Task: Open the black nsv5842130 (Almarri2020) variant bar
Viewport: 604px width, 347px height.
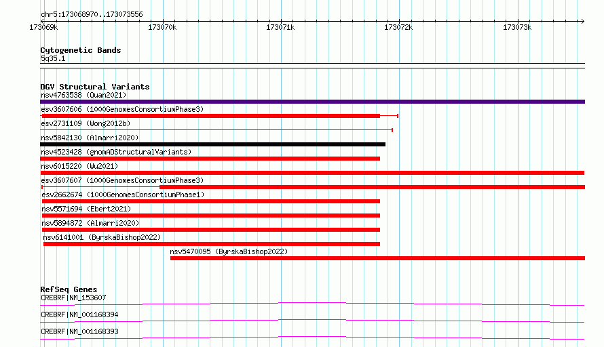Action: (x=212, y=144)
